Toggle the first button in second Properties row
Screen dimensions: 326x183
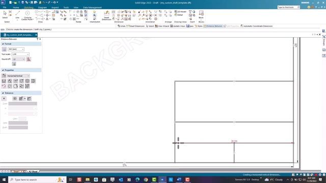4,86
